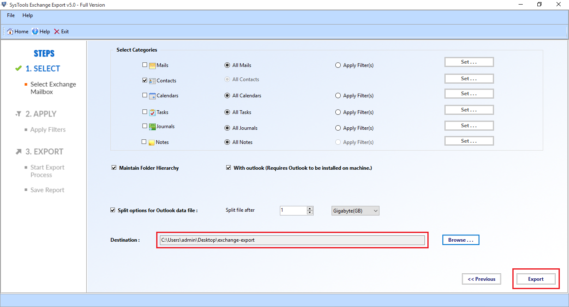This screenshot has height=307, width=569.
Task: Click Apply Filters step in sidebar
Action: pos(48,130)
